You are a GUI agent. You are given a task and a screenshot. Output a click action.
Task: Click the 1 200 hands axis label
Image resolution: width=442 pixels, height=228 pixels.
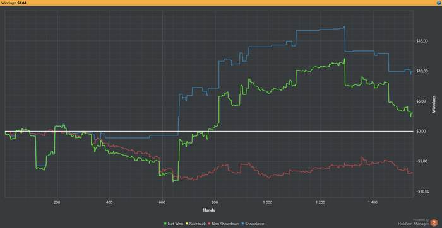click(320, 202)
